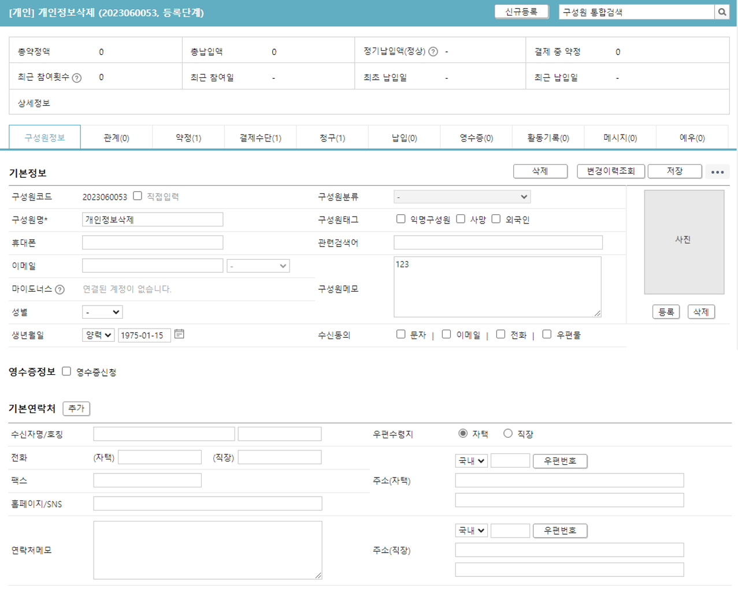Switch to the 활동기록(0) tab
The image size is (738, 600).
(548, 137)
